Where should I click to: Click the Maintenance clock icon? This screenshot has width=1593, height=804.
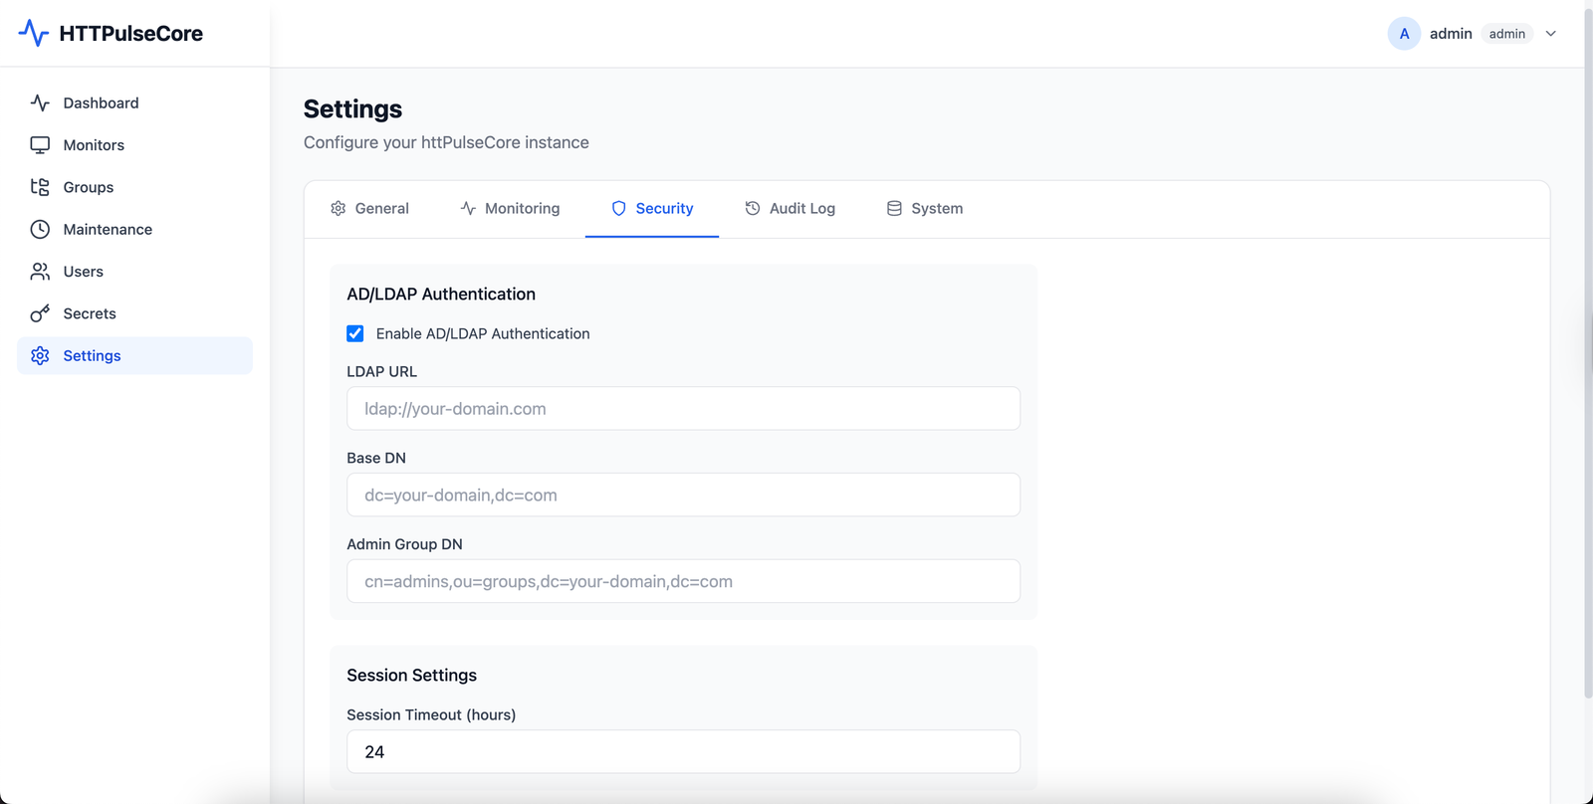[x=40, y=230]
